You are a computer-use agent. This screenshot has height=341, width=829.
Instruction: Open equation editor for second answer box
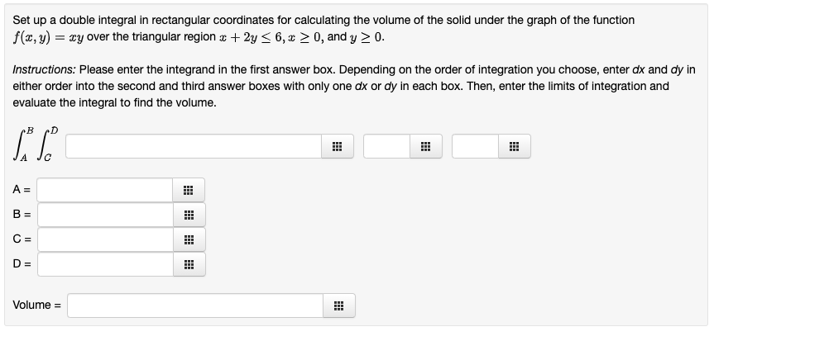[425, 146]
